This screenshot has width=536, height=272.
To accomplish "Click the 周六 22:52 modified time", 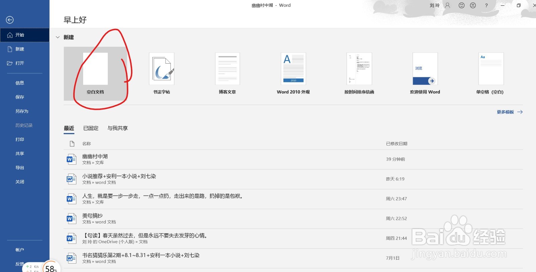I will pyautogui.click(x=396, y=218).
